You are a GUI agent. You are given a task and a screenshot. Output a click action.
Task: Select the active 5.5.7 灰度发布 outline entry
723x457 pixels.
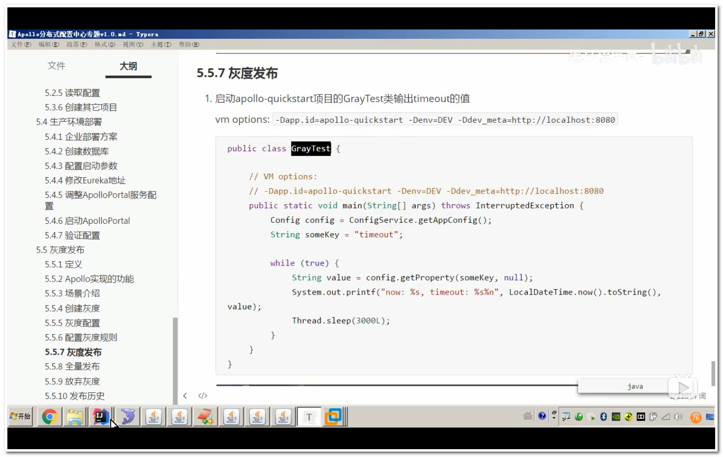point(73,352)
